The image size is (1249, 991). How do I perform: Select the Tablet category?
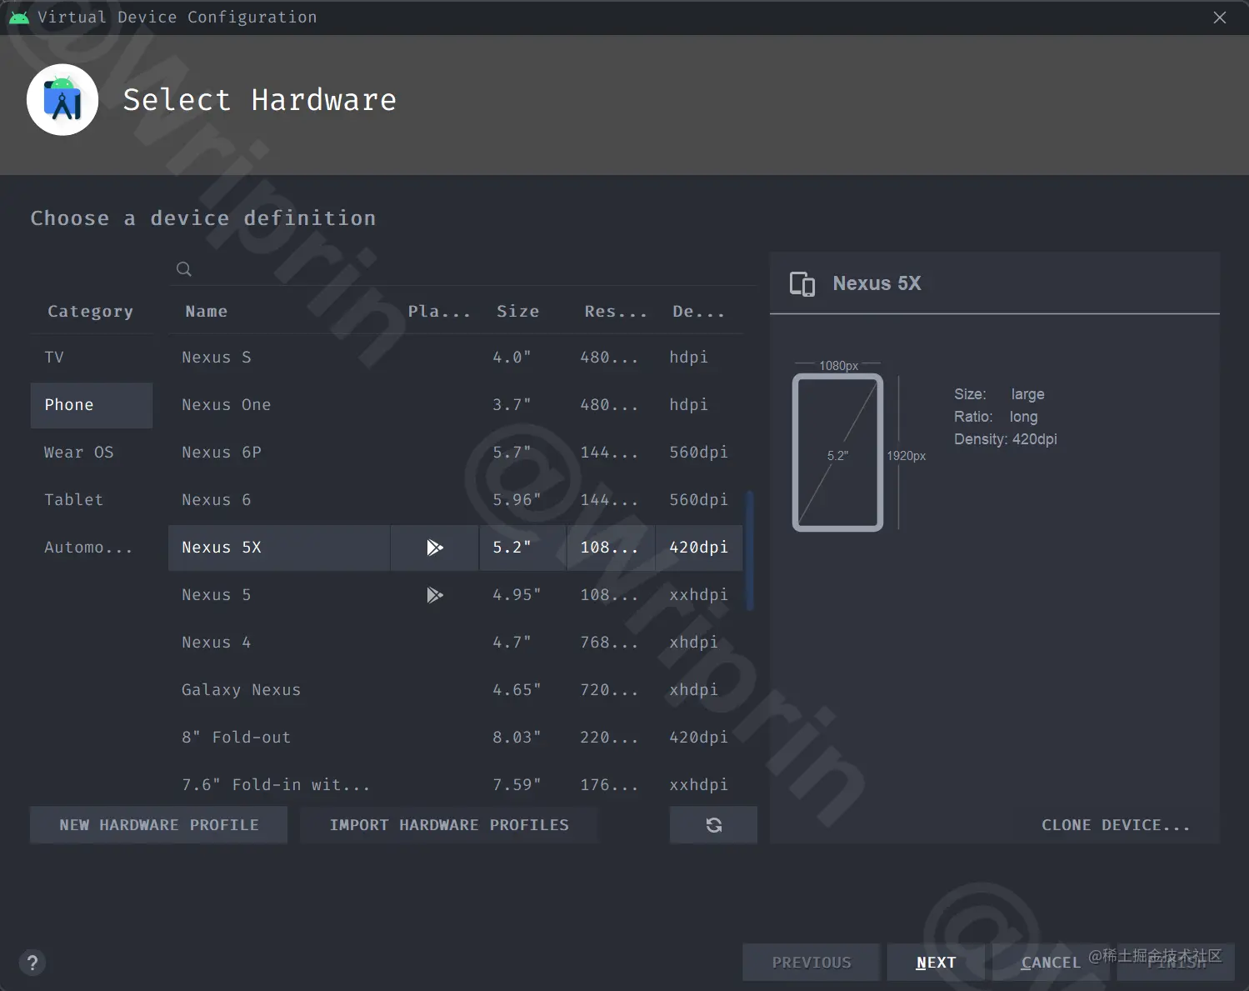point(73,499)
